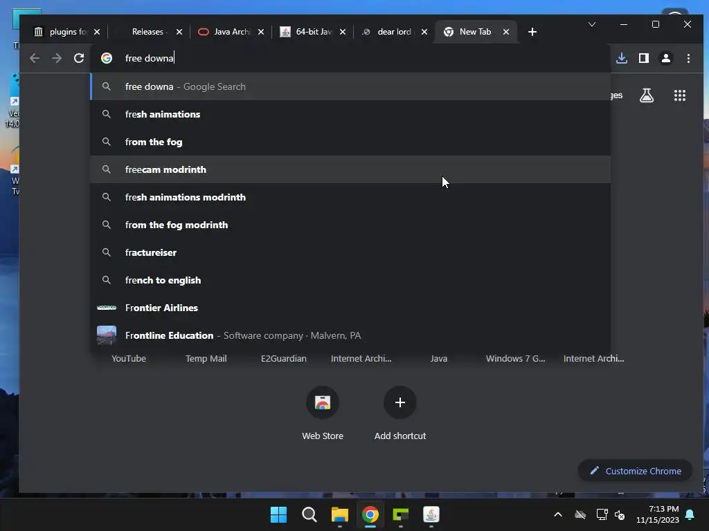Close the 'dear lord' tab
709x531 pixels.
click(424, 32)
